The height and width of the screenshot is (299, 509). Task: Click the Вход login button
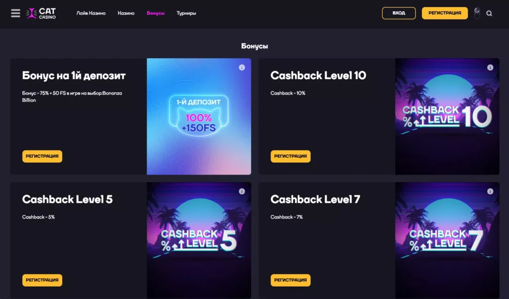pyautogui.click(x=399, y=13)
